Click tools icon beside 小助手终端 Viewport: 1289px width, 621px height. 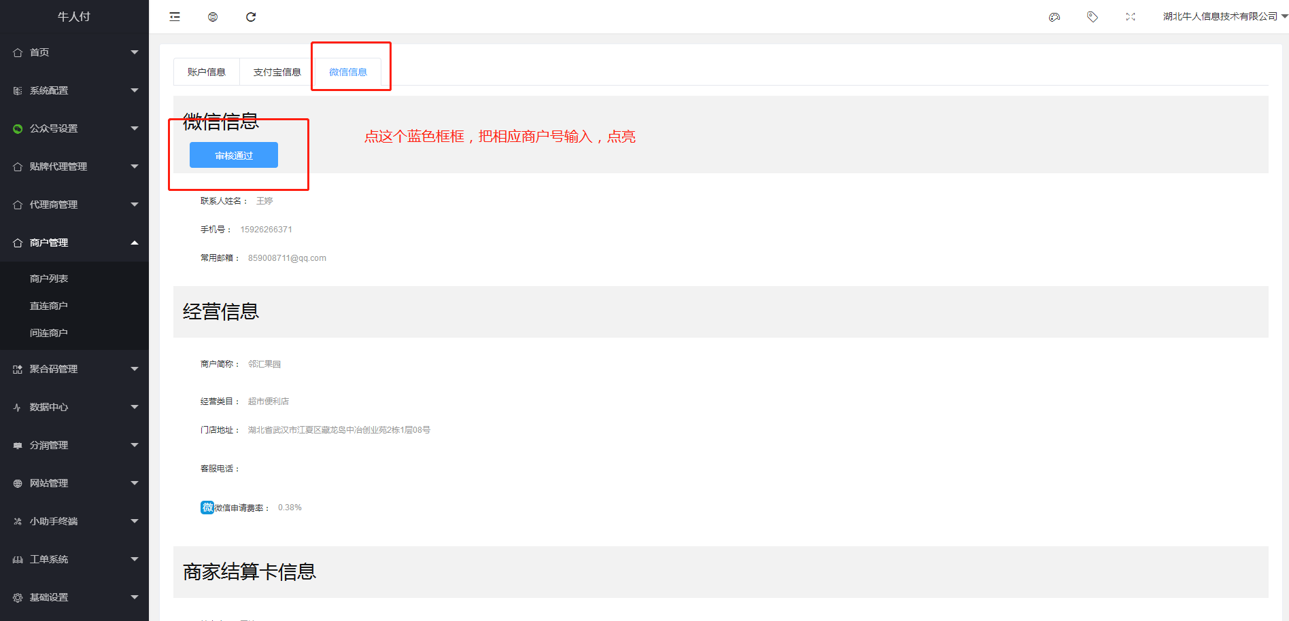point(18,521)
